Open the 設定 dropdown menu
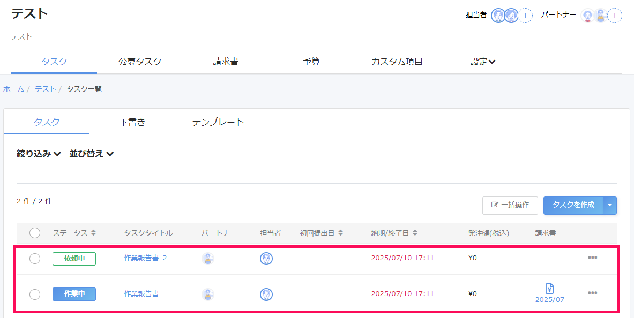634x318 pixels. tap(483, 62)
